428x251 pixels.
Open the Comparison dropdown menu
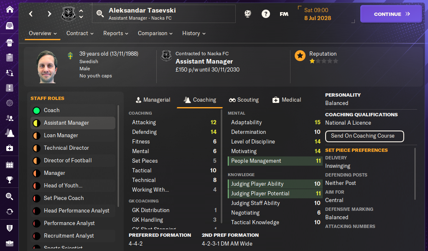click(155, 33)
